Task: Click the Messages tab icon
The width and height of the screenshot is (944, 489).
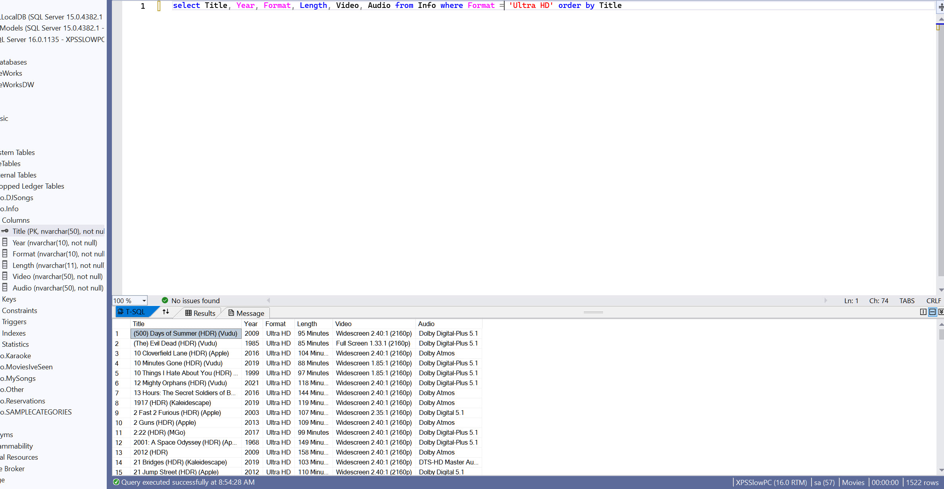Action: (x=232, y=313)
